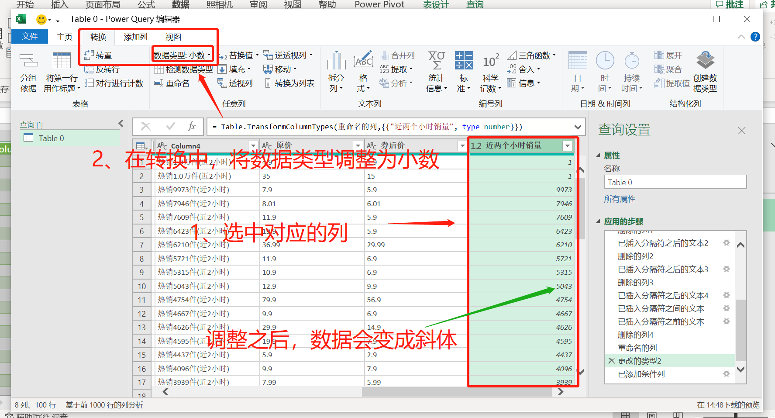Click the All Properties (所有属性) link
The width and height of the screenshot is (775, 418).
(620, 199)
